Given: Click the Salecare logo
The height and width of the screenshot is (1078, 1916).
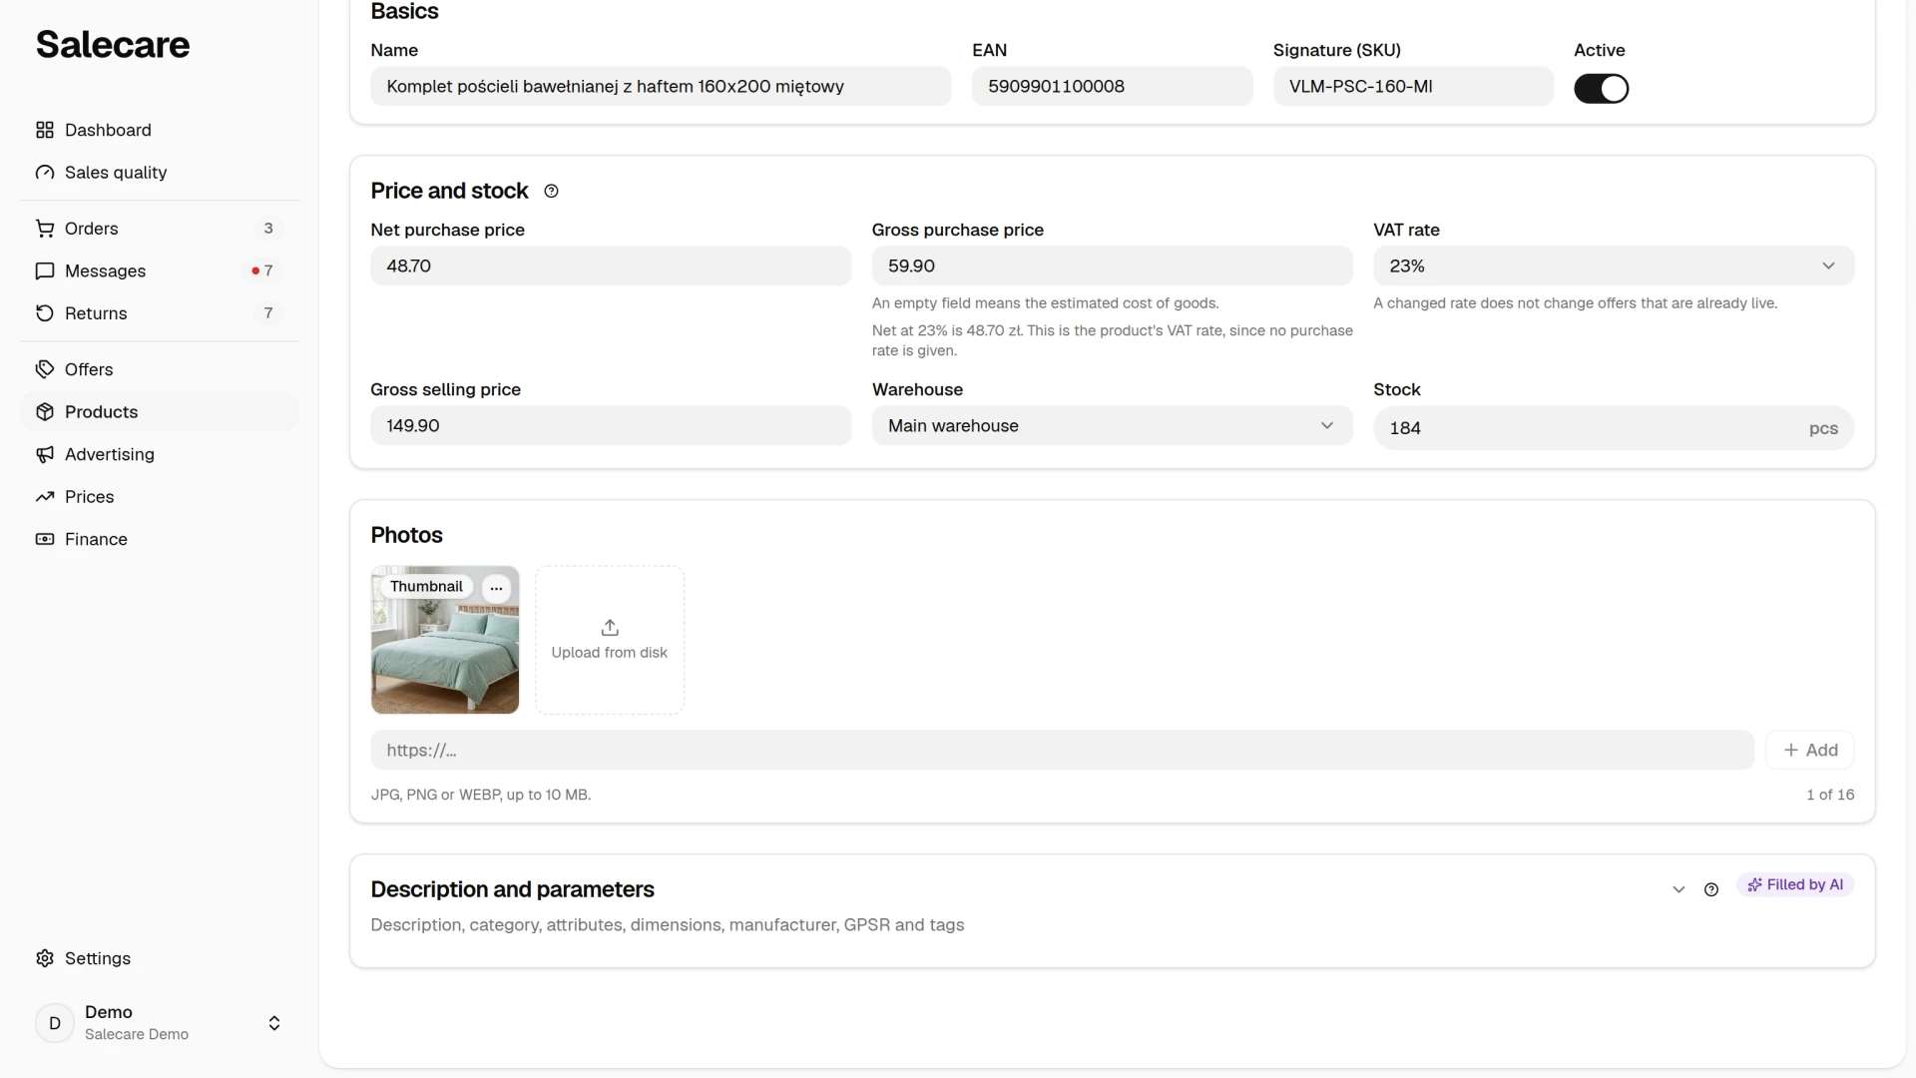Looking at the screenshot, I should click(x=113, y=45).
